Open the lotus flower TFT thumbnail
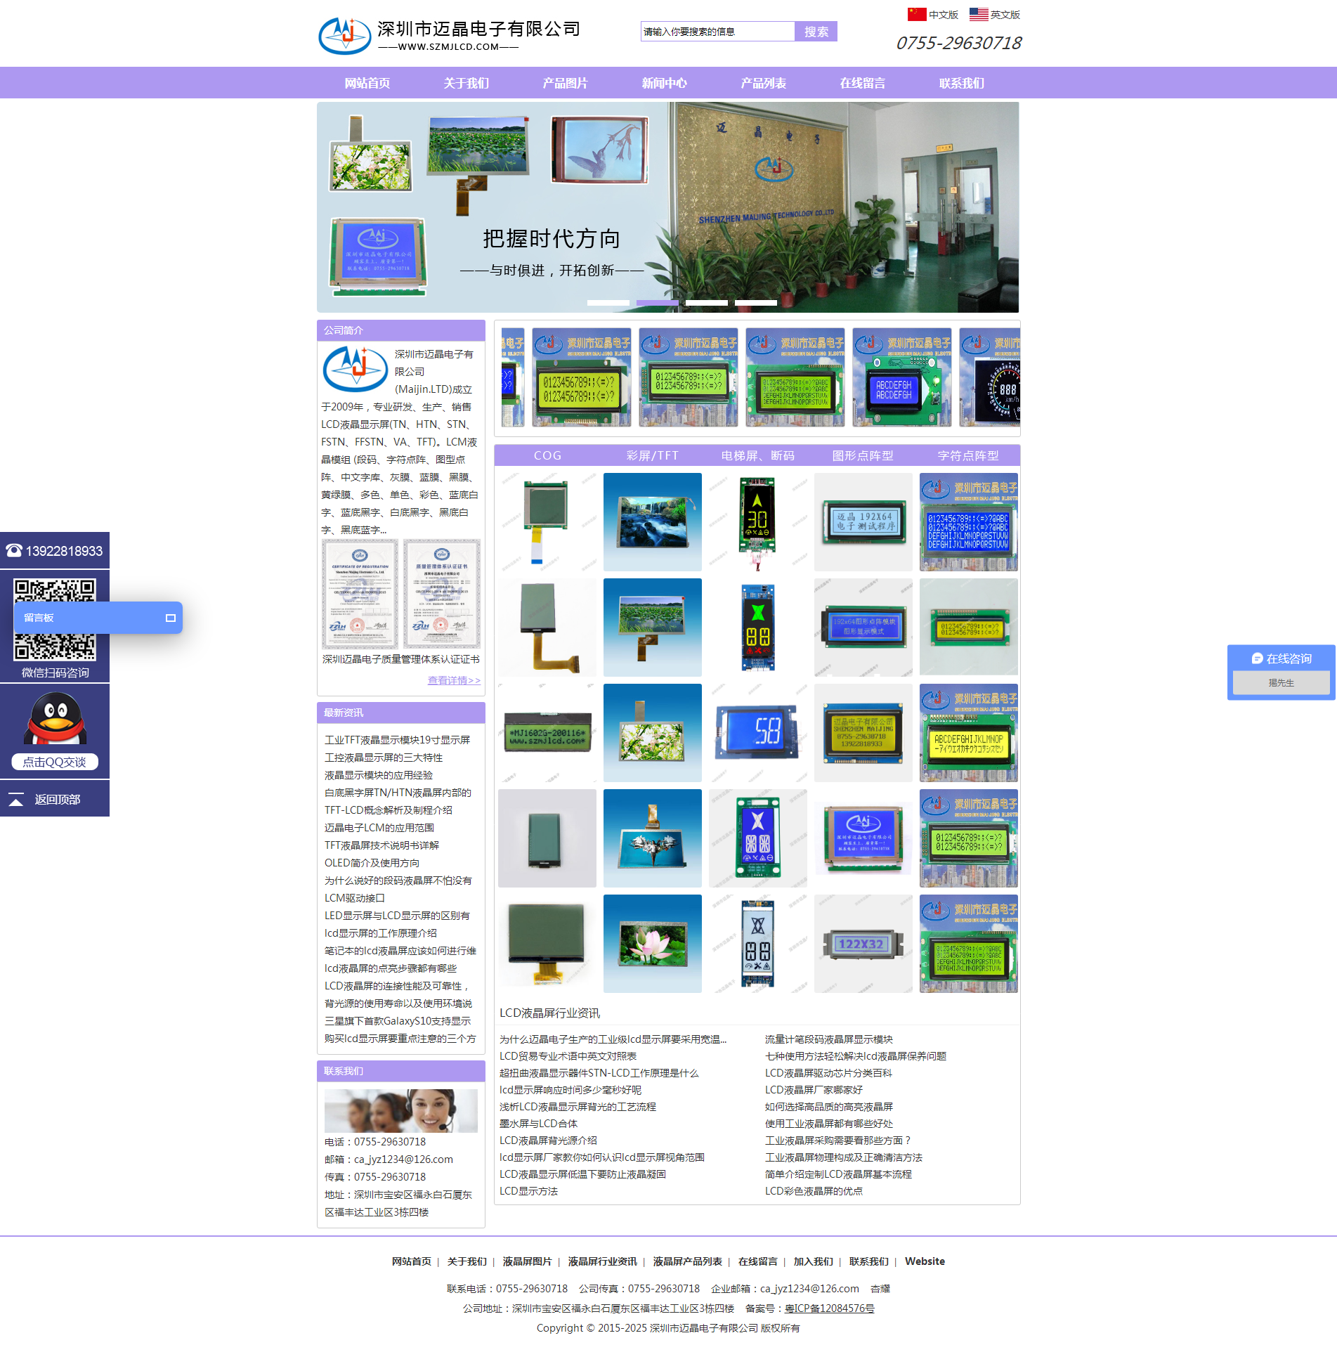 coord(653,944)
